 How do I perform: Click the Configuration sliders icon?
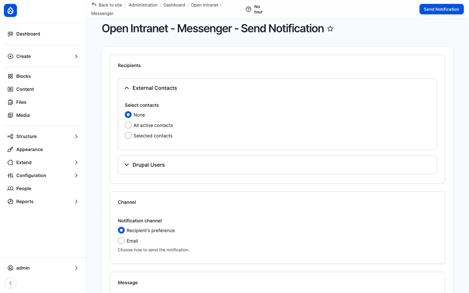(10, 175)
